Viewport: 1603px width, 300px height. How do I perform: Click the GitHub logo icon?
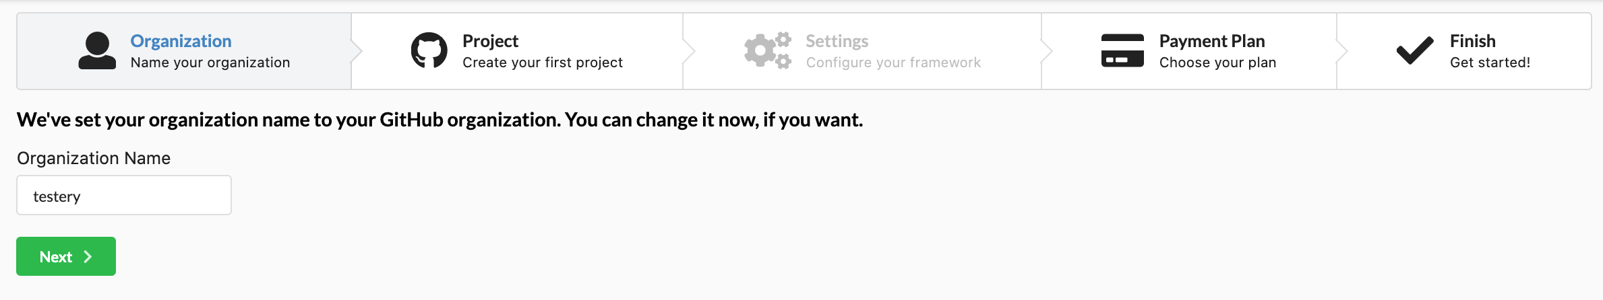point(429,50)
